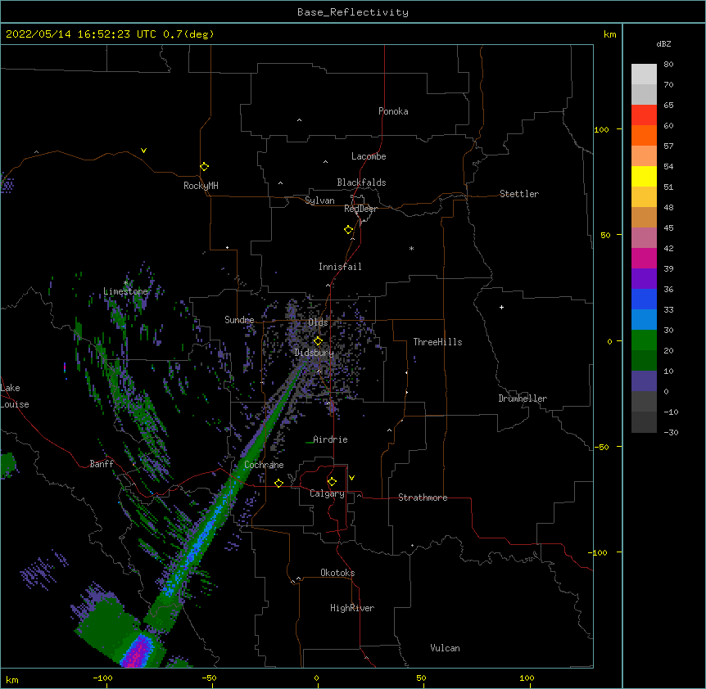Click the km label in top right

(x=609, y=34)
